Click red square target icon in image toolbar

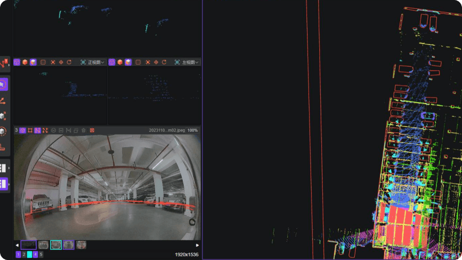[x=92, y=130]
